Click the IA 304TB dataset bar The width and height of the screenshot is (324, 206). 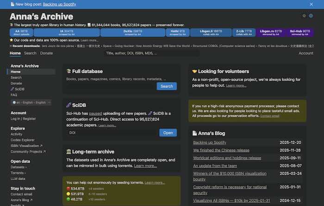[x=67, y=32]
